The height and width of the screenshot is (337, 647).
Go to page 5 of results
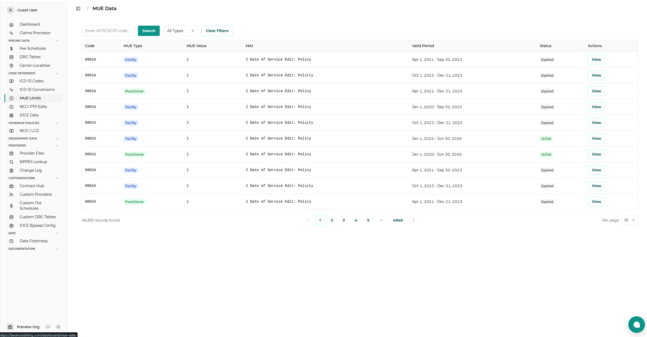(x=368, y=220)
